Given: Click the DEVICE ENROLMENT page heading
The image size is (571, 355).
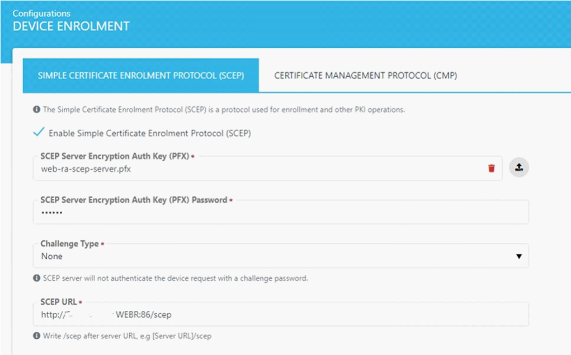Looking at the screenshot, I should [71, 26].
